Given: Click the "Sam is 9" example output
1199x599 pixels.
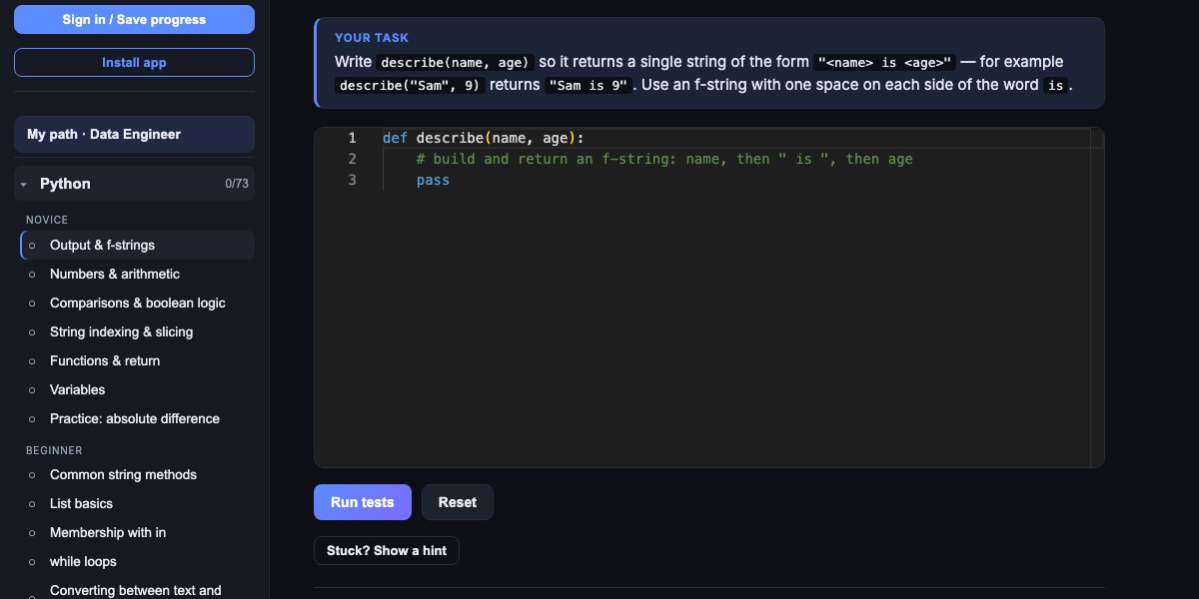Looking at the screenshot, I should pyautogui.click(x=590, y=86).
